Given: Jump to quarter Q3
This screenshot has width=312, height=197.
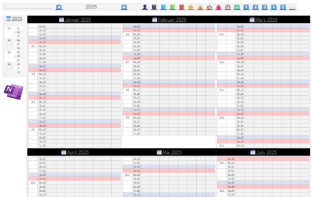Looking at the screenshot, I should click(x=9, y=52).
